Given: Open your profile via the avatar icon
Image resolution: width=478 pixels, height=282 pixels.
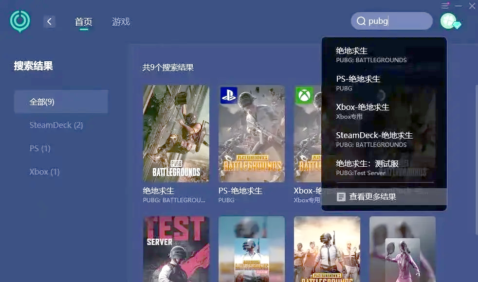Looking at the screenshot, I should [x=448, y=21].
